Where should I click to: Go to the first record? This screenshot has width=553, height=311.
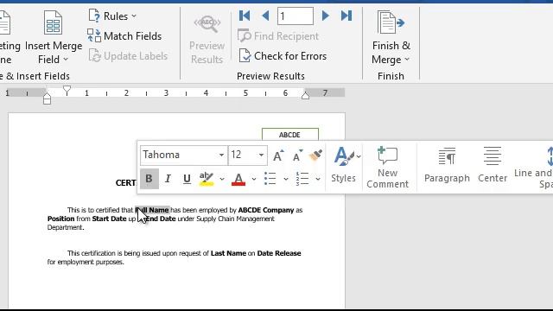(x=244, y=16)
